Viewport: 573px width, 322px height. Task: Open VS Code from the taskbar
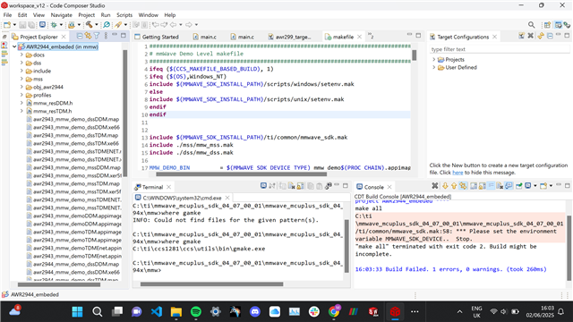coord(157,311)
